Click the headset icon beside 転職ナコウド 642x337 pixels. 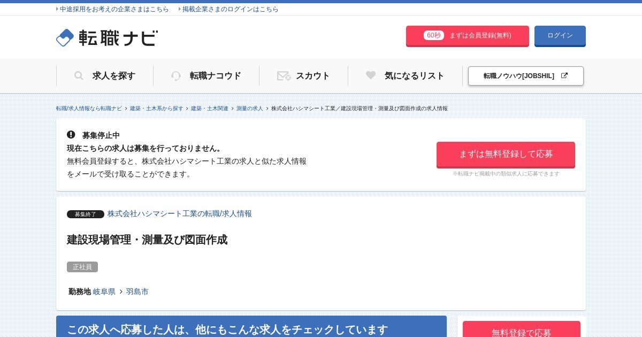(x=176, y=76)
